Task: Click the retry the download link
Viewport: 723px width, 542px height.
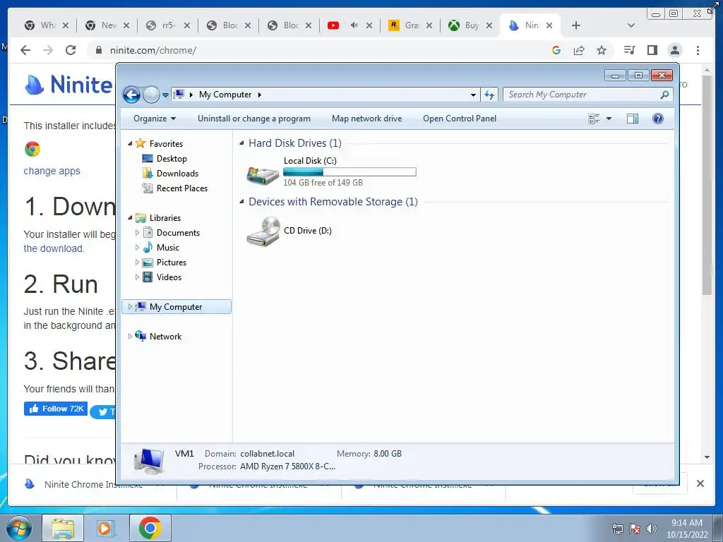Action: point(54,248)
